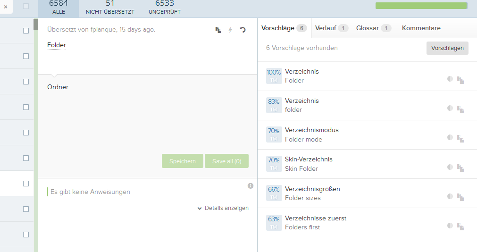477x252 pixels.
Task: Open the Vorschläge tab
Action: click(x=284, y=28)
